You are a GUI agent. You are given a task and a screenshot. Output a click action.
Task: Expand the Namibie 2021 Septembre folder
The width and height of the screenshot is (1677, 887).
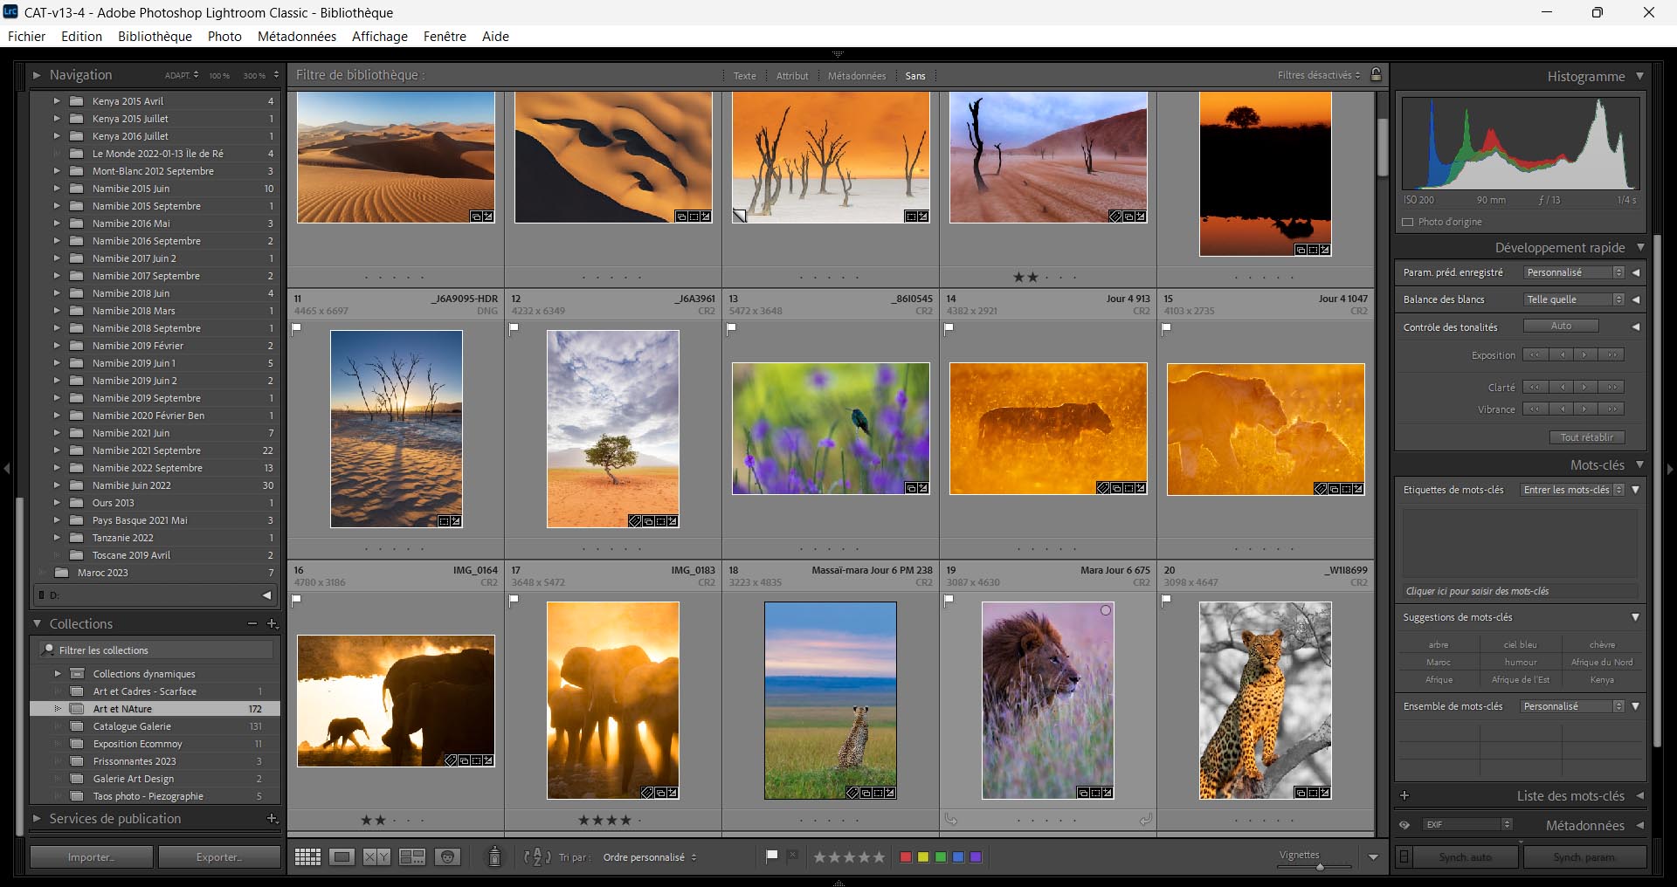pyautogui.click(x=57, y=450)
